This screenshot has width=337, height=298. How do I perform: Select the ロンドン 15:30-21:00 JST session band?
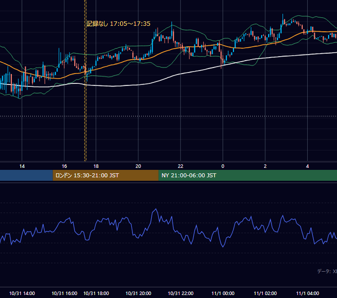[106, 175]
